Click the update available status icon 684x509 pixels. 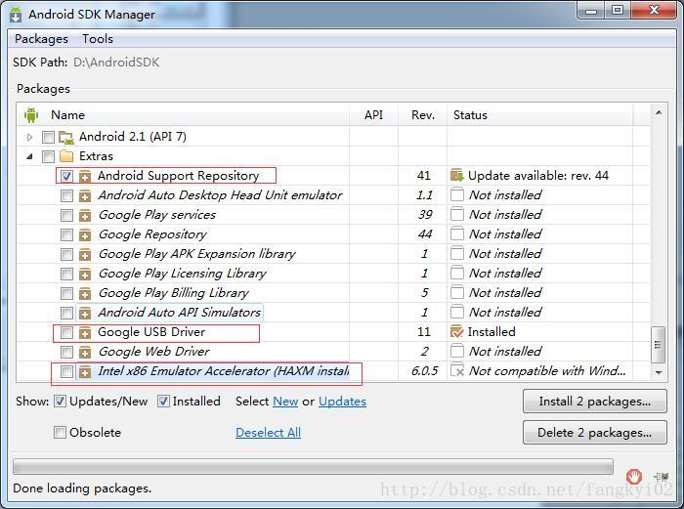coord(456,176)
